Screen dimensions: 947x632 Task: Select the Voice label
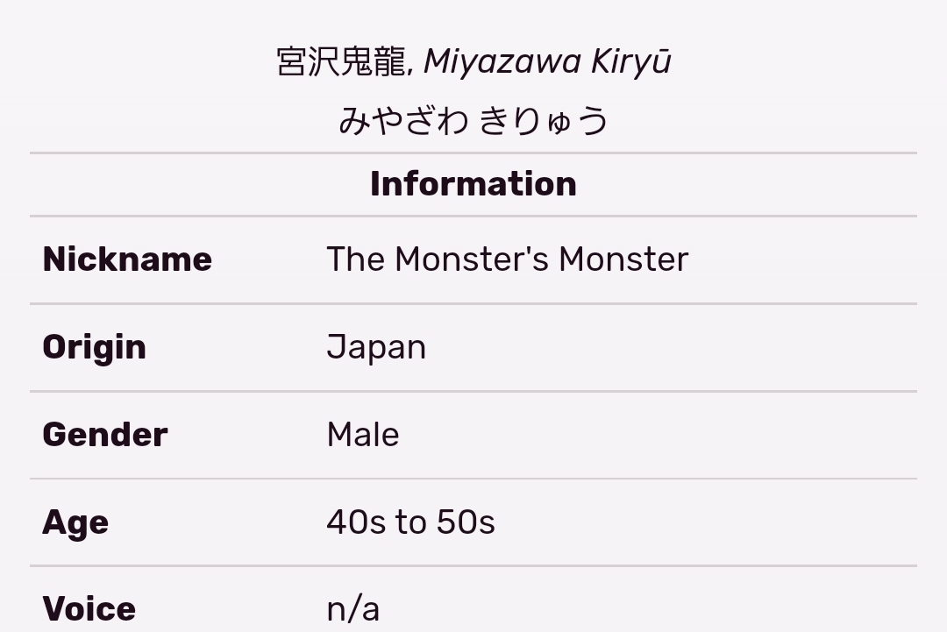89,609
